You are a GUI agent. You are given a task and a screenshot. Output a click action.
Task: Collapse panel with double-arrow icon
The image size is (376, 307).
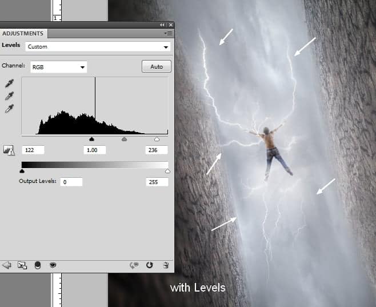coord(162,25)
